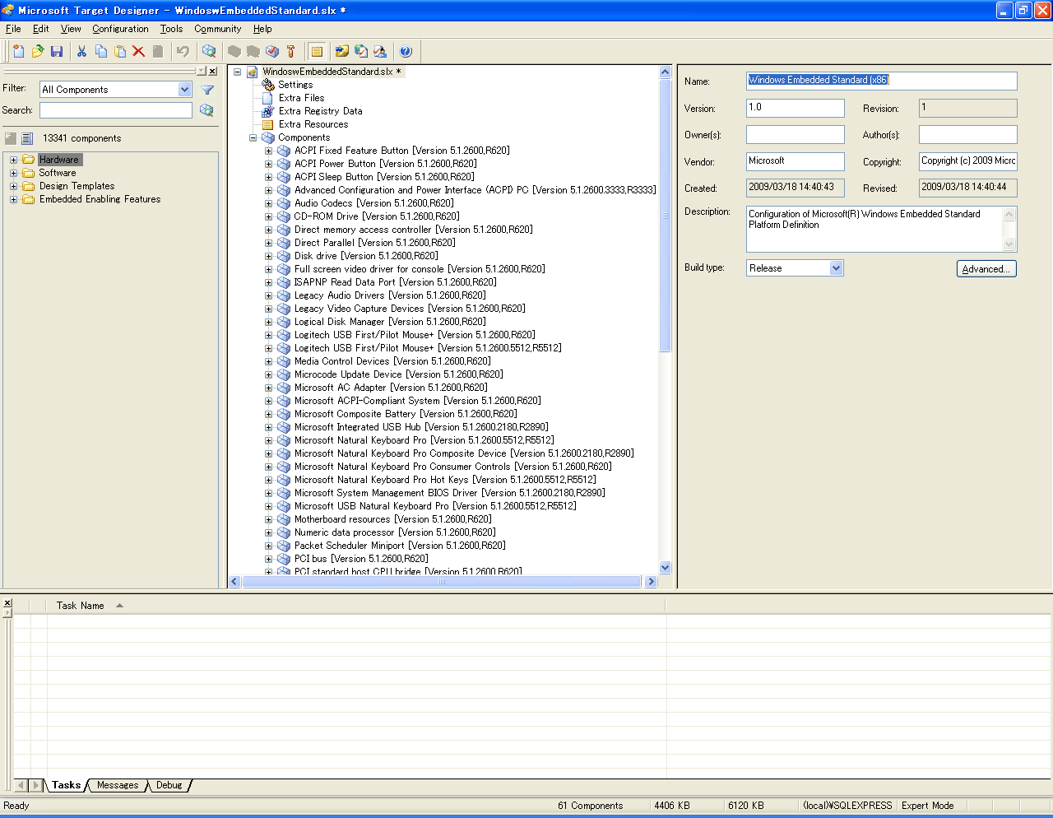Expand the ACPI Power Button component
Image resolution: width=1053 pixels, height=818 pixels.
pos(268,163)
